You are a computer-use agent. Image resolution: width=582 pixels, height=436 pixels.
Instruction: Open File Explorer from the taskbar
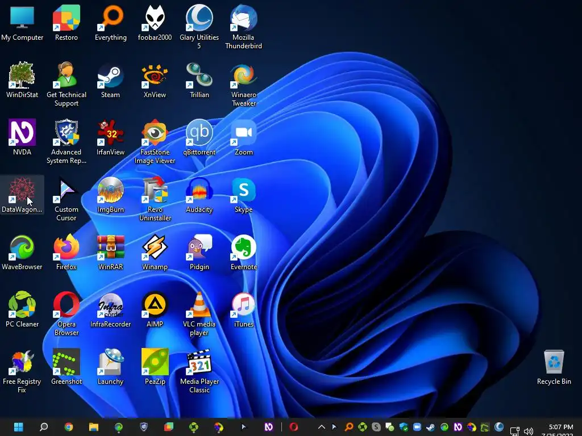click(94, 427)
